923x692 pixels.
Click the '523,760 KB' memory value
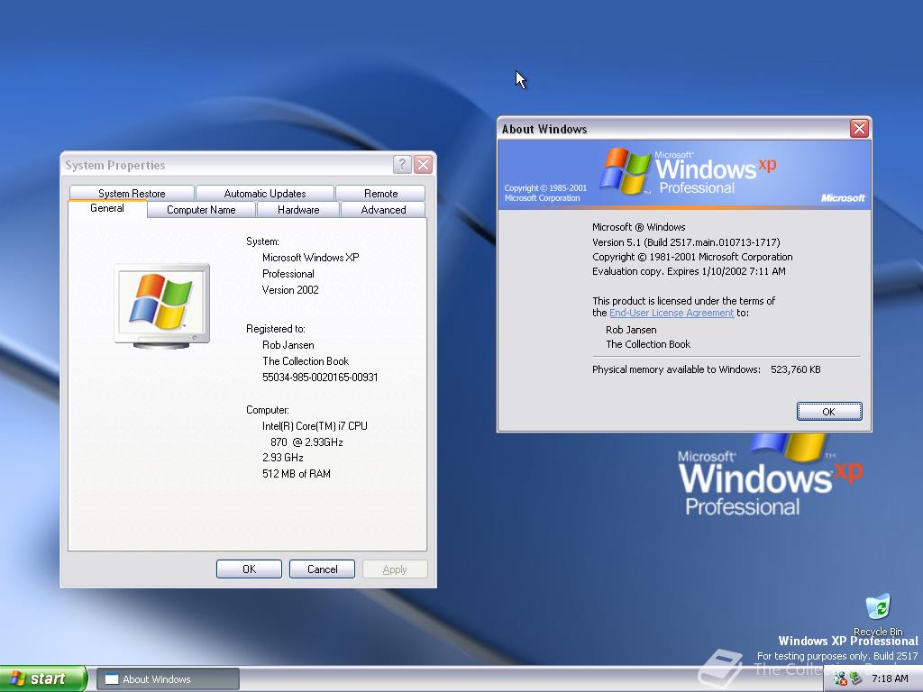[x=795, y=369]
